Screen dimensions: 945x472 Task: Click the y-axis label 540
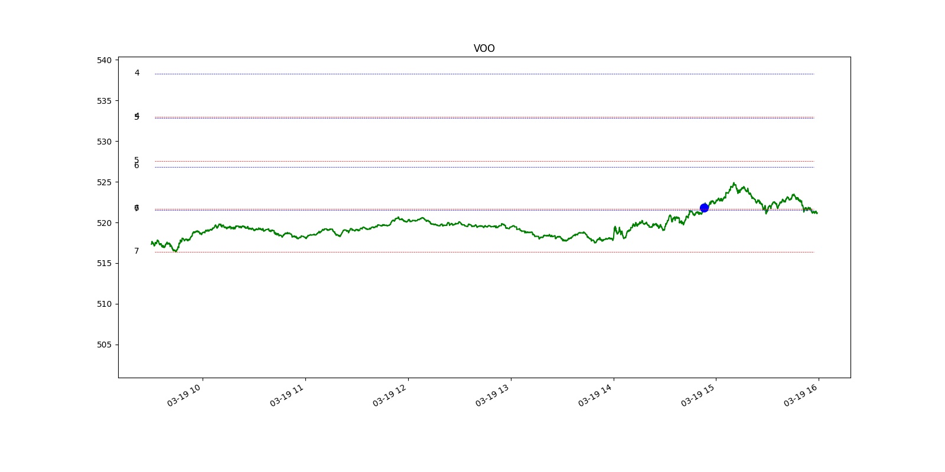[104, 60]
